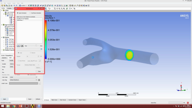The height and width of the screenshot is (108, 192).
Task: Stop the animation playback
Action: (22, 46)
